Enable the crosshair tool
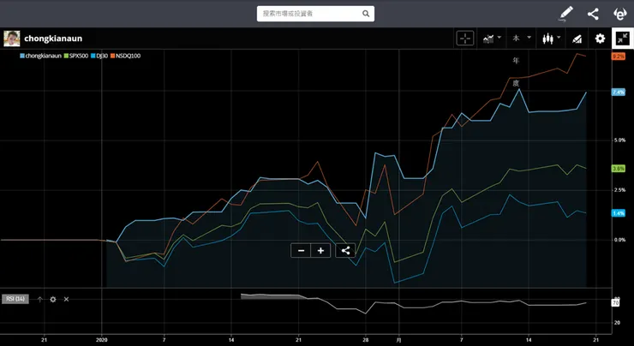Screen dimensions: 634x346 [465, 39]
